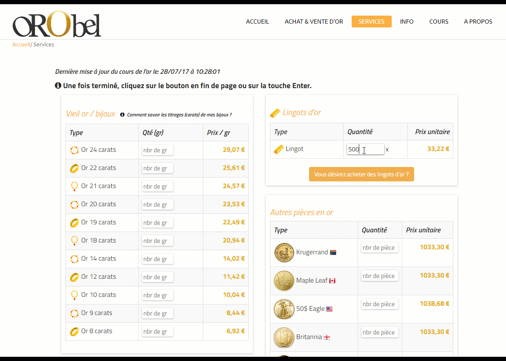
Task: Click the 50$ Eagle coin image
Action: (x=284, y=309)
